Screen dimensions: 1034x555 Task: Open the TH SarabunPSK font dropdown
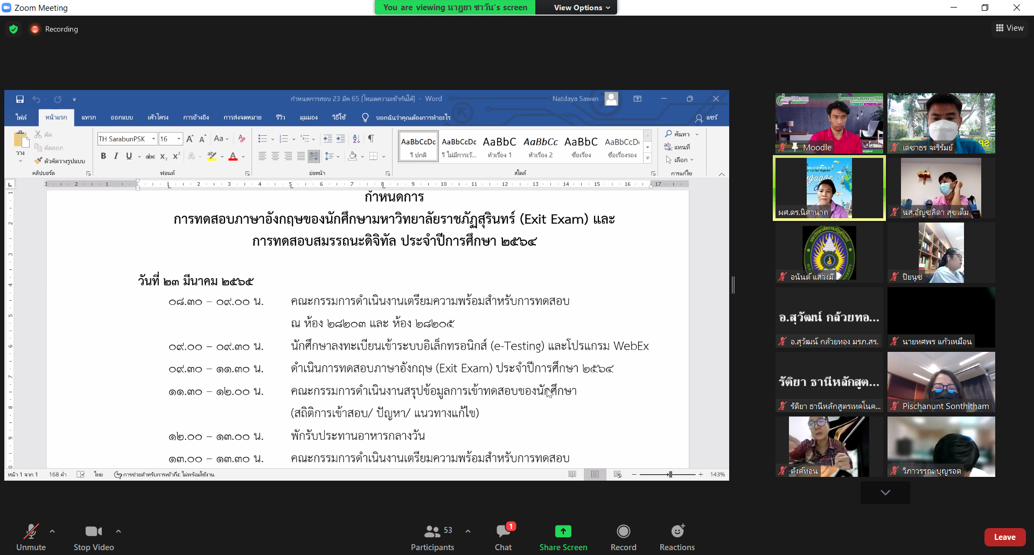pyautogui.click(x=153, y=139)
